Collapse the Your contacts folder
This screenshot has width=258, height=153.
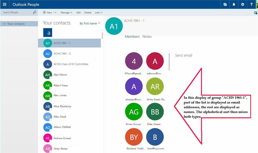coord(5,24)
